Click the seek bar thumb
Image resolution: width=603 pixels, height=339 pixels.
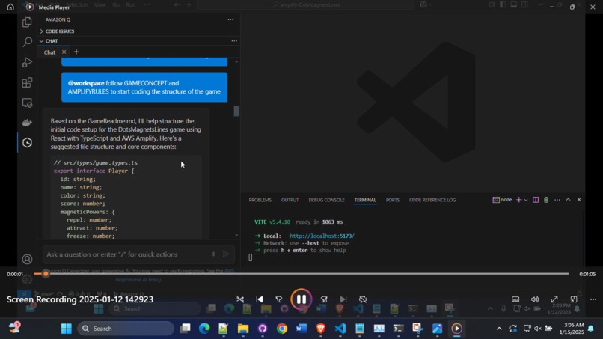click(46, 274)
